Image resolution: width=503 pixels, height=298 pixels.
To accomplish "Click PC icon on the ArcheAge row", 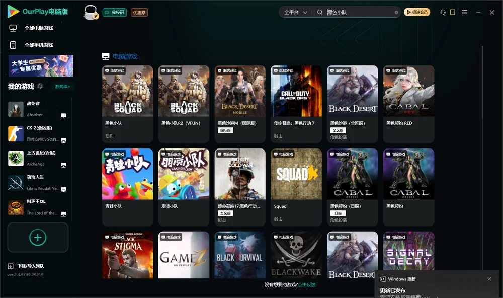I will pos(63,165).
